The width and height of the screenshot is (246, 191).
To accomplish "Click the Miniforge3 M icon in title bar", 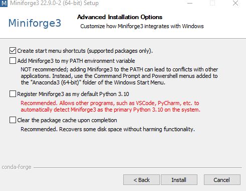I will tap(4, 3).
